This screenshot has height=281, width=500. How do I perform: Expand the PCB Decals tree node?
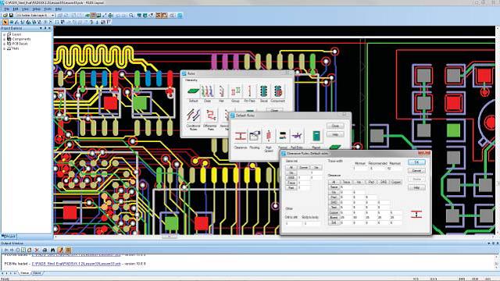(x=4, y=44)
